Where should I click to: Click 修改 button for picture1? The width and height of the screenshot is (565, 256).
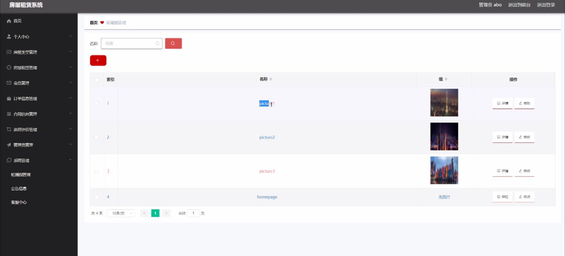525,104
